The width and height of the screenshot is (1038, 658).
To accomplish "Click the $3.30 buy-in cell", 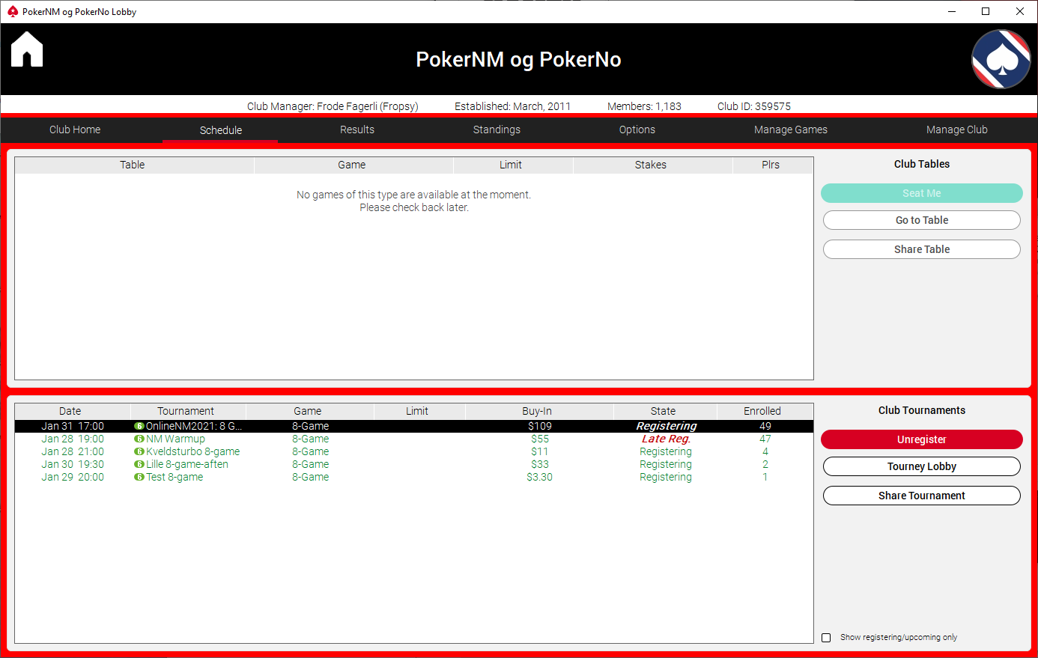I will point(540,477).
